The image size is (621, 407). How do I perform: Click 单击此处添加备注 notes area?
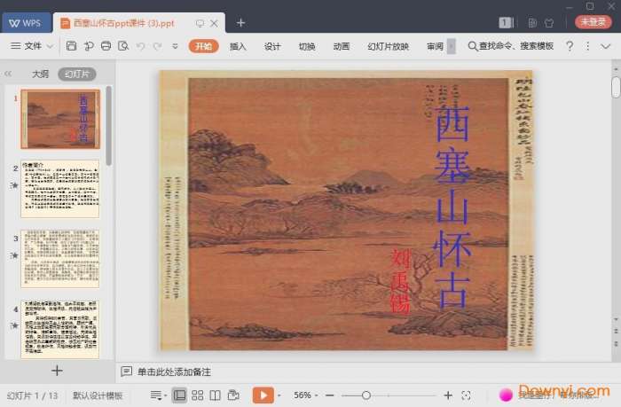tap(174, 372)
